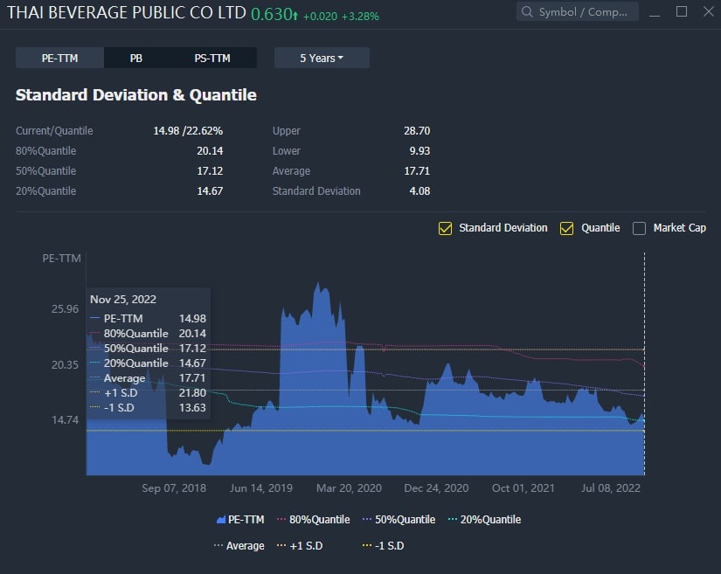721x574 pixels.
Task: Toggle 20%Quantile line in chart legend
Action: (x=484, y=519)
